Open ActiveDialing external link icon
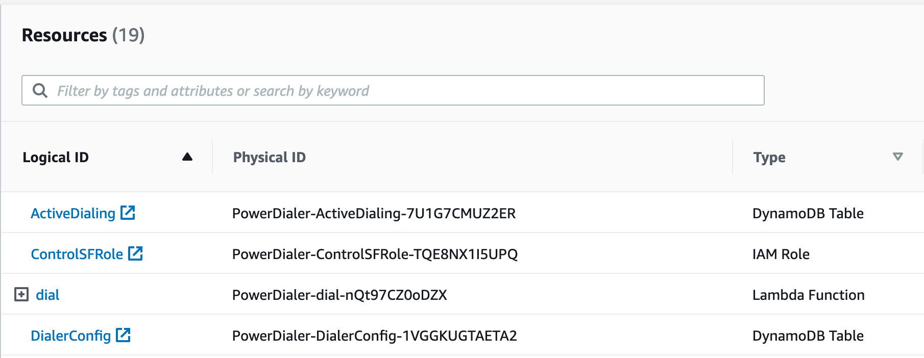 pos(128,213)
